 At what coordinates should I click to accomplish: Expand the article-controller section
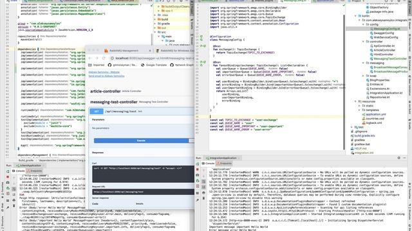pos(106,91)
